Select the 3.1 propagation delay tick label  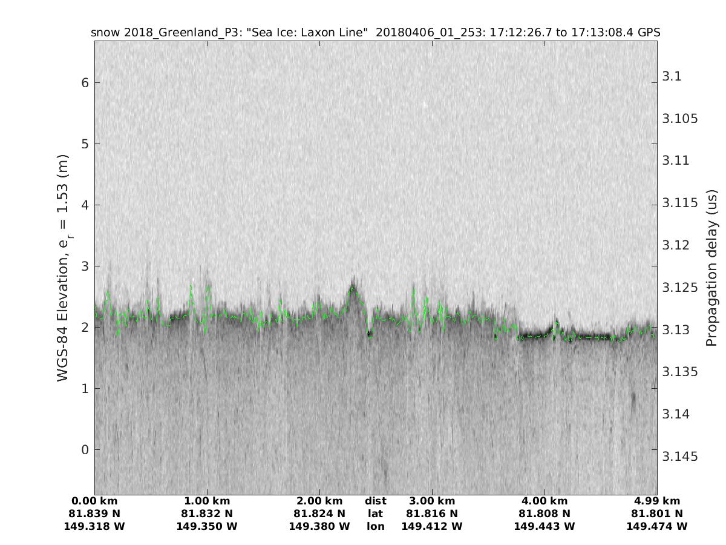click(x=672, y=76)
